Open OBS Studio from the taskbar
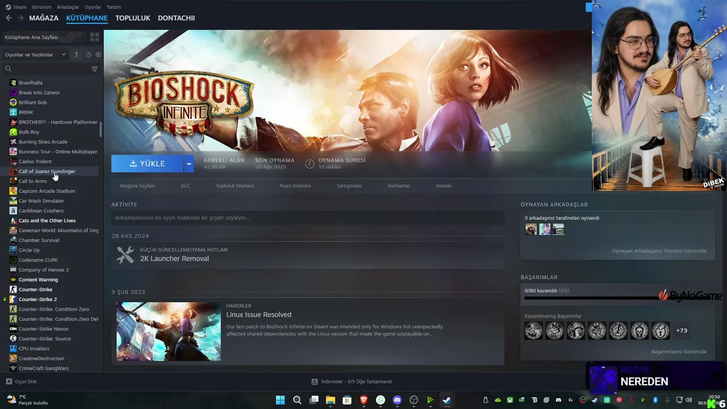 tap(413, 400)
